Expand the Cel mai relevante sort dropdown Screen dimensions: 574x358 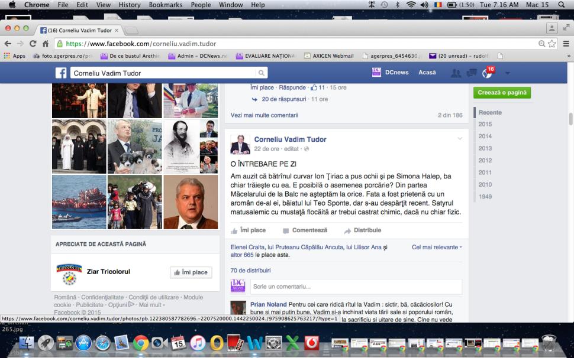pos(437,247)
